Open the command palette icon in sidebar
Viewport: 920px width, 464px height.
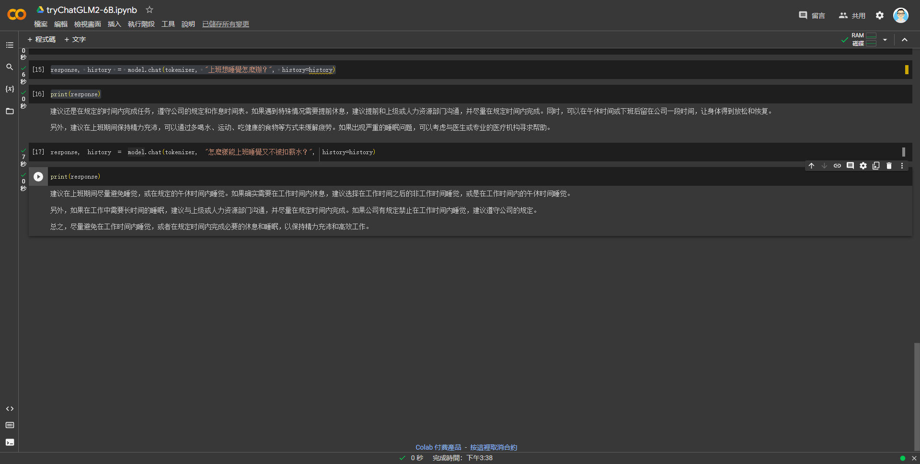(10, 425)
